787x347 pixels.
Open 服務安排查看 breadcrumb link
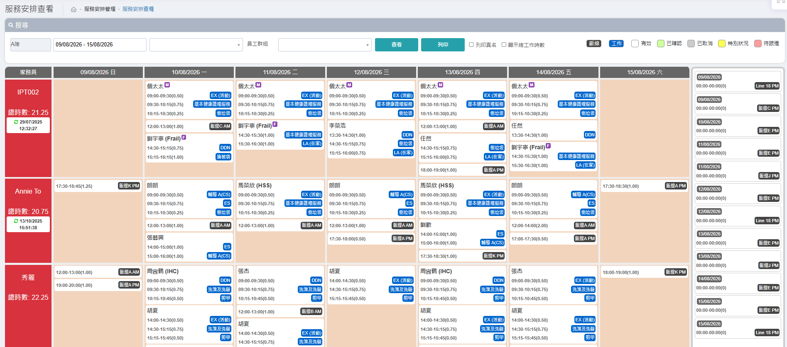138,9
